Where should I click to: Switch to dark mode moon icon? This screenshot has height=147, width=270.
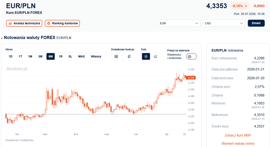coord(156,56)
